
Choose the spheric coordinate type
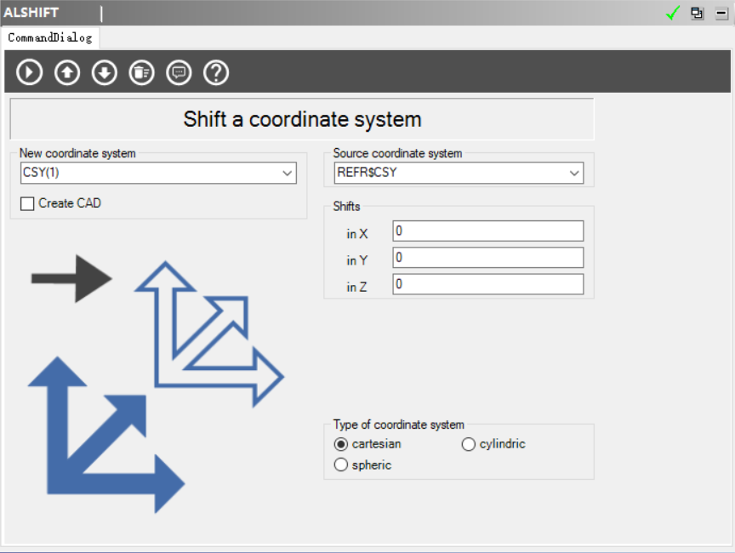[341, 465]
